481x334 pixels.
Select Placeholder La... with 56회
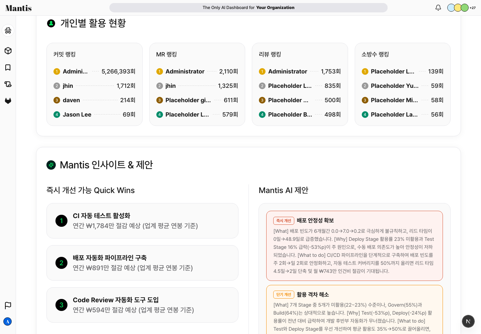403,115
